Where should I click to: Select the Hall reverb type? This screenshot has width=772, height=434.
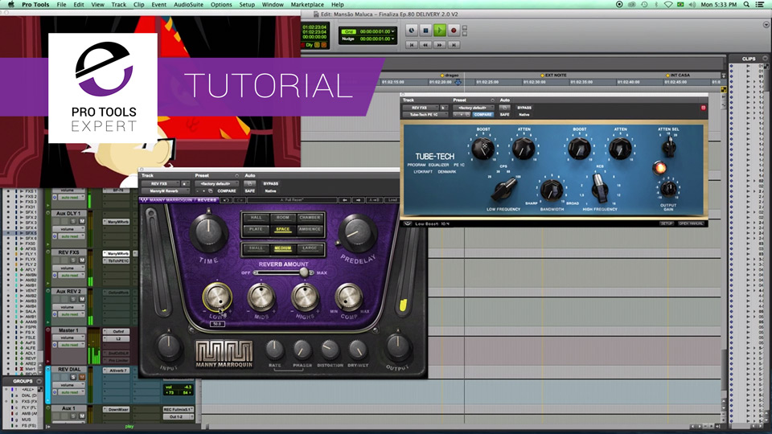tap(256, 218)
